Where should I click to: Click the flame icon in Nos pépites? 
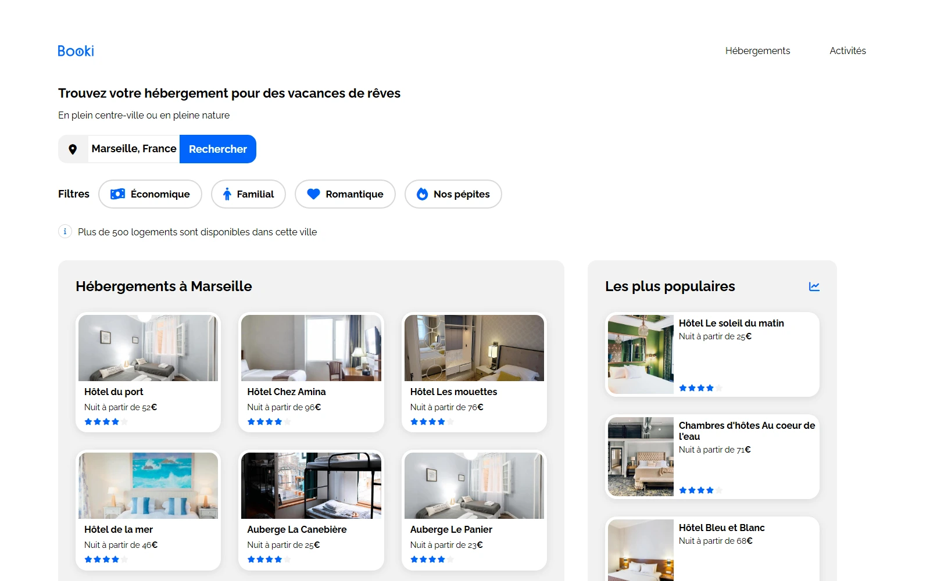(423, 194)
